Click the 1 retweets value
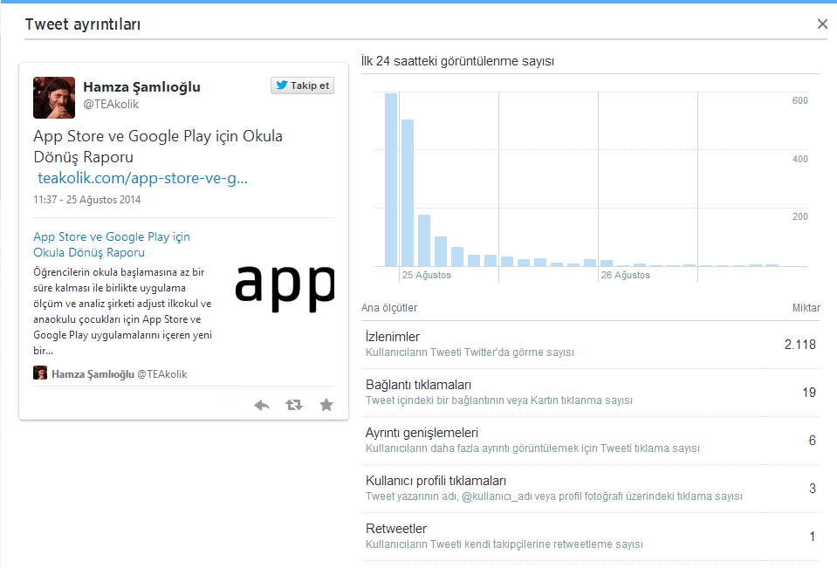This screenshot has width=837, height=568. [812, 537]
